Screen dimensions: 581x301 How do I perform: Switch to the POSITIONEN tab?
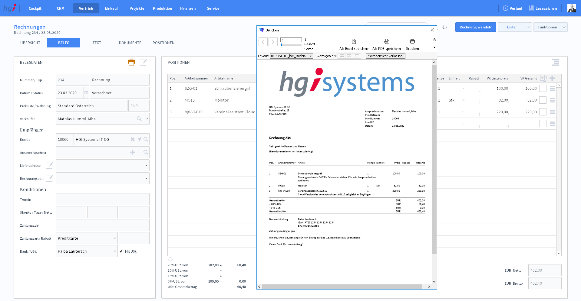coord(163,43)
